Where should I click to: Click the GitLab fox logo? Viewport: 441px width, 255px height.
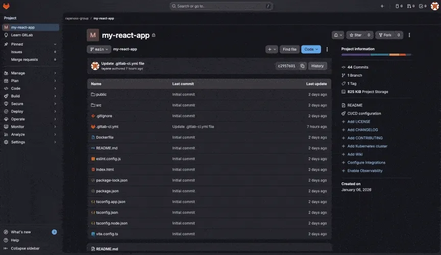tap(7, 6)
